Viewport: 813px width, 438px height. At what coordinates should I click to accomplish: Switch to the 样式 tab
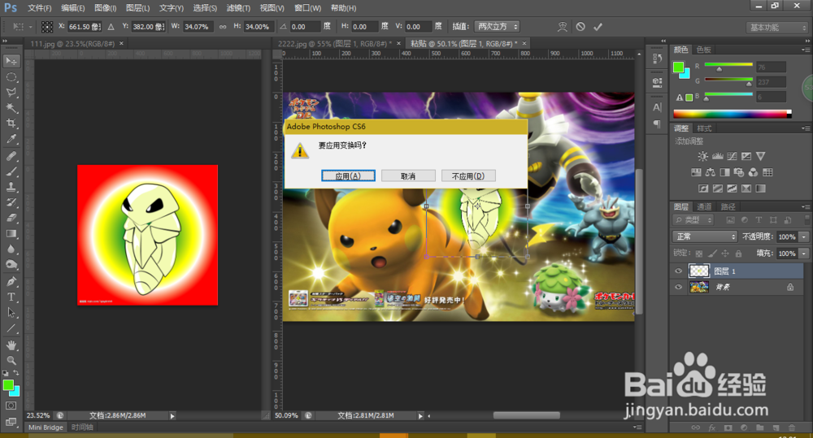[x=704, y=128]
